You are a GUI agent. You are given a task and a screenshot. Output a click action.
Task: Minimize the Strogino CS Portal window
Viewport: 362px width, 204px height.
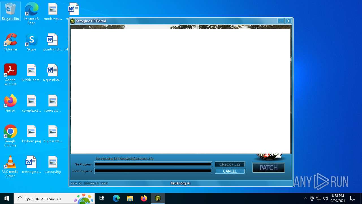click(x=281, y=21)
